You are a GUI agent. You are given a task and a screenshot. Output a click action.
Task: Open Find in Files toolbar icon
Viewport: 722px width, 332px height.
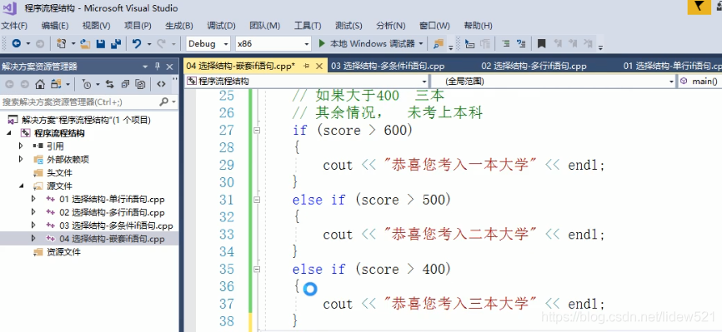tap(438, 43)
